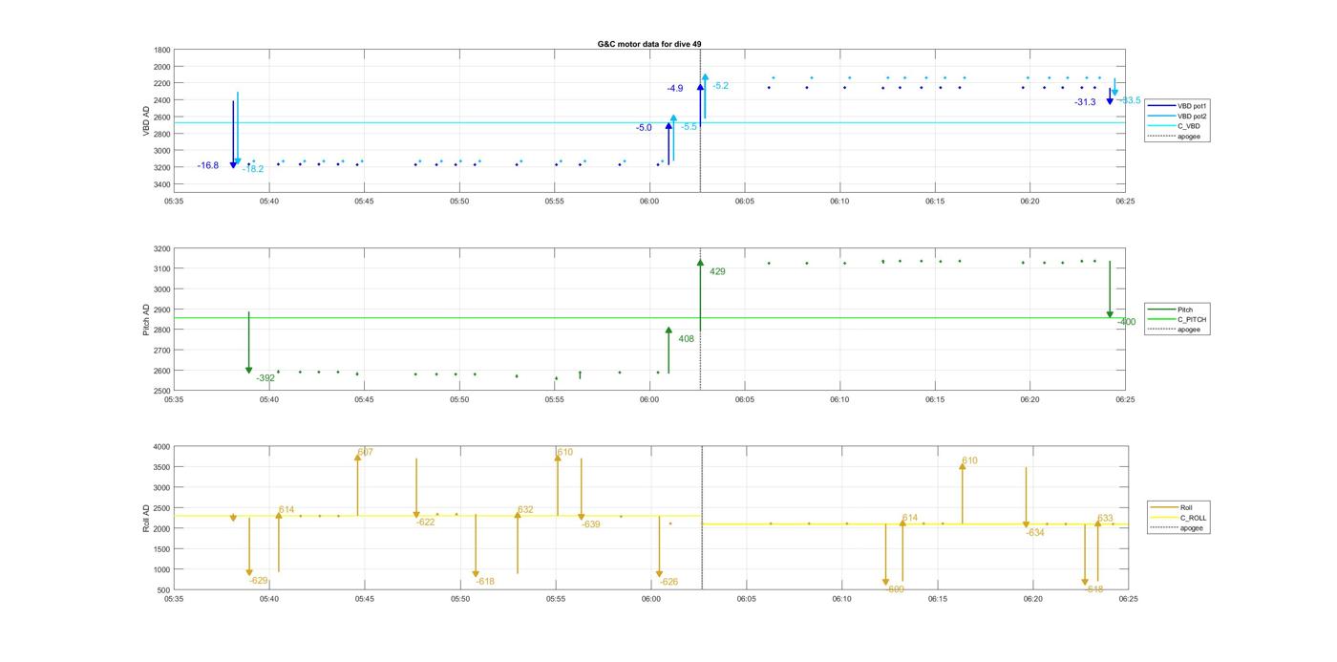Viewport: 1337px width, 662px height.
Task: Click the "-629" roll annotation
Action: tap(259, 580)
